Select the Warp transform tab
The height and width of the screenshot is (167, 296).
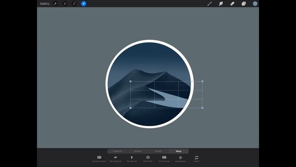pos(179,151)
